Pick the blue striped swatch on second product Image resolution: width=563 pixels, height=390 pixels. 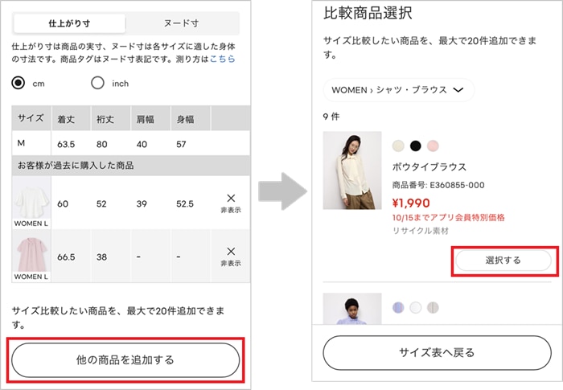398,308
